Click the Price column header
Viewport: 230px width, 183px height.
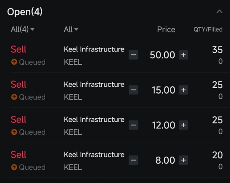166,29
